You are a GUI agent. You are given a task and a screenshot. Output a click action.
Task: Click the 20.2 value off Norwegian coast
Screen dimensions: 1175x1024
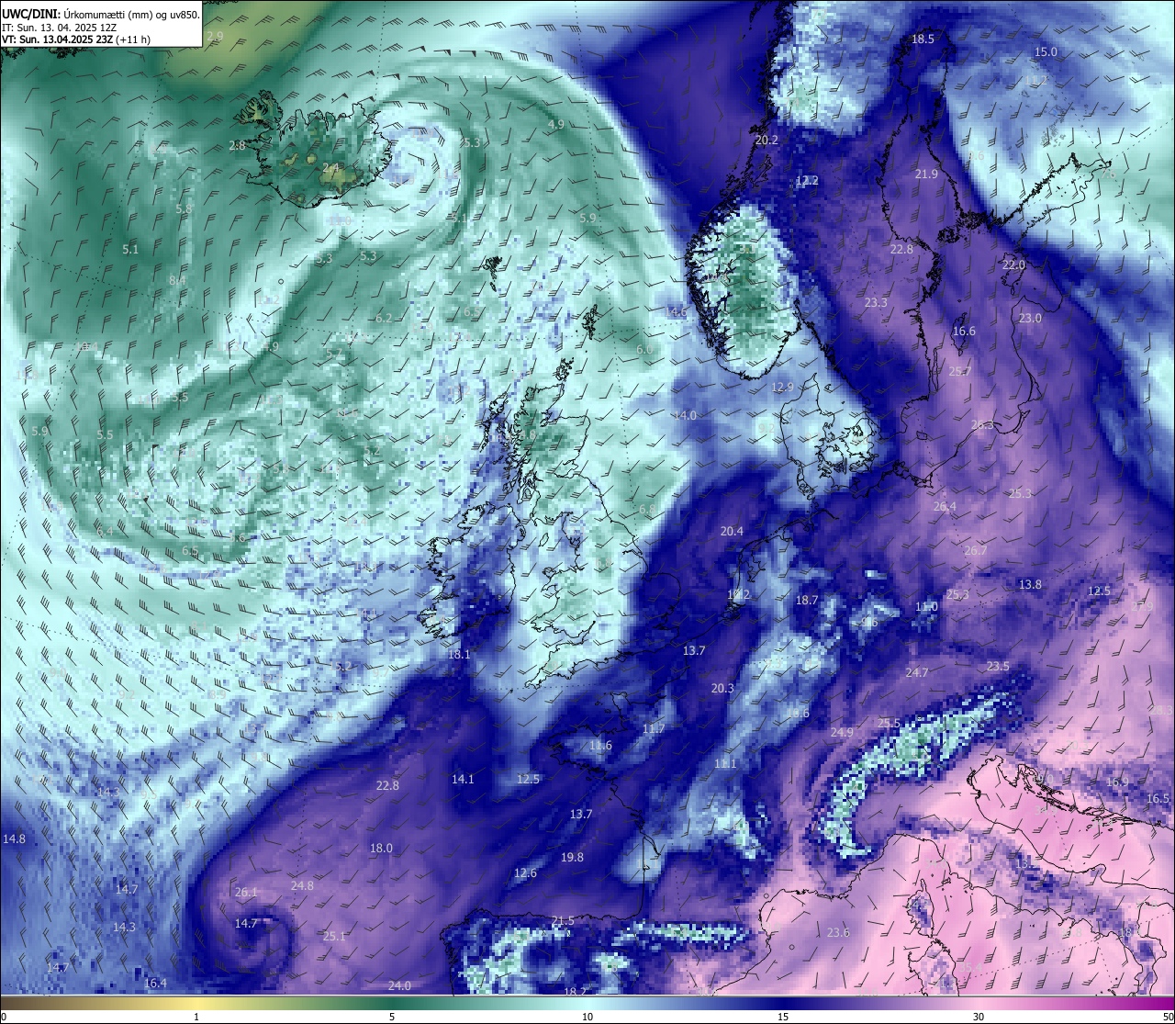767,140
